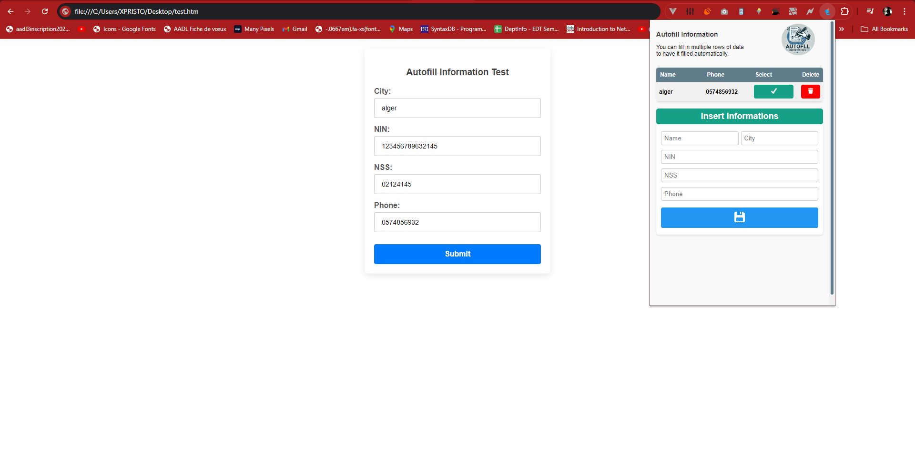Viewport: 915px width, 474px height.
Task: Open AADL Fiche de voeux bookmark
Action: [x=195, y=29]
